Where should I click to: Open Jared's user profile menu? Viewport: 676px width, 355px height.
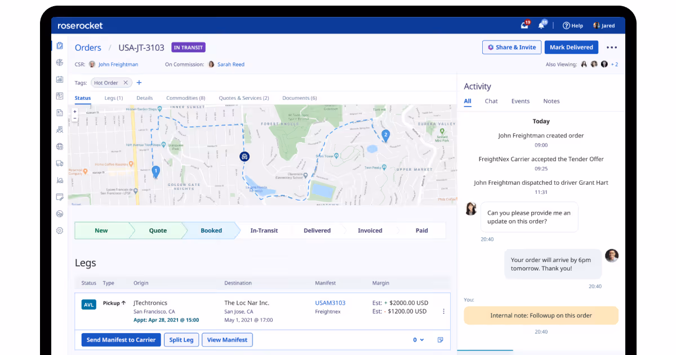click(604, 25)
